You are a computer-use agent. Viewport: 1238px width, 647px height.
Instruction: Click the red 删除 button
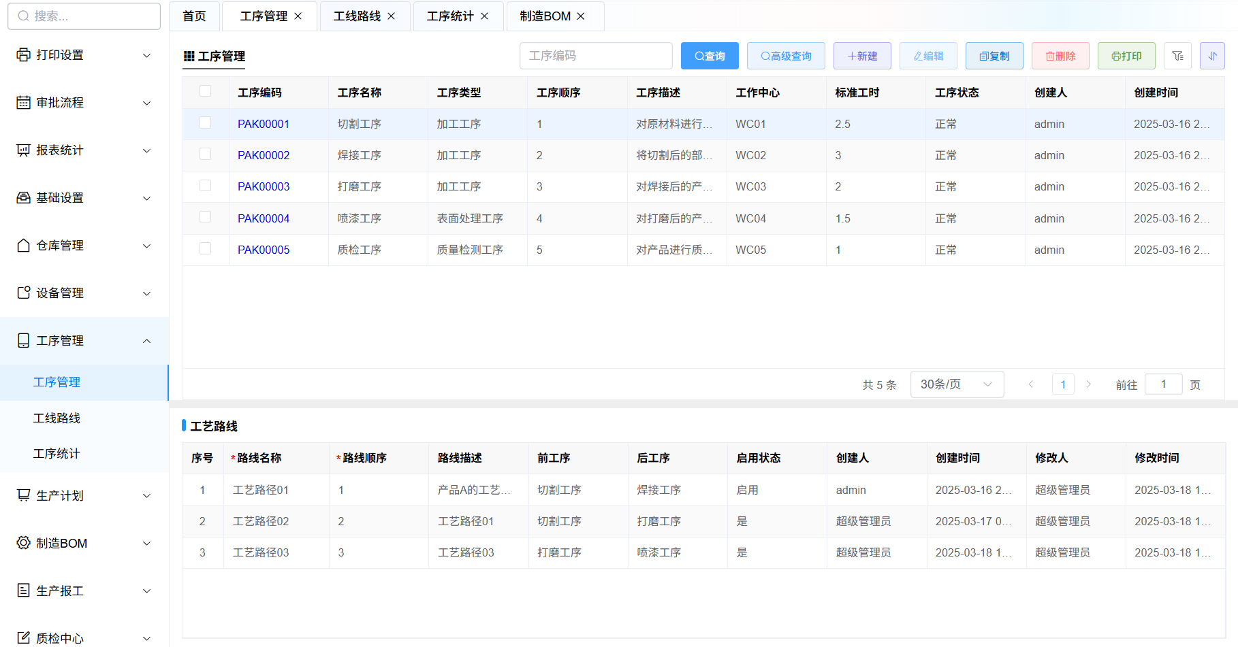click(x=1060, y=56)
